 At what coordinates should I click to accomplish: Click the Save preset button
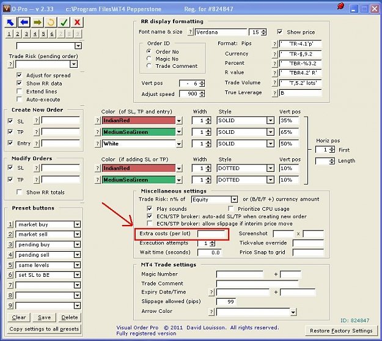click(44, 317)
